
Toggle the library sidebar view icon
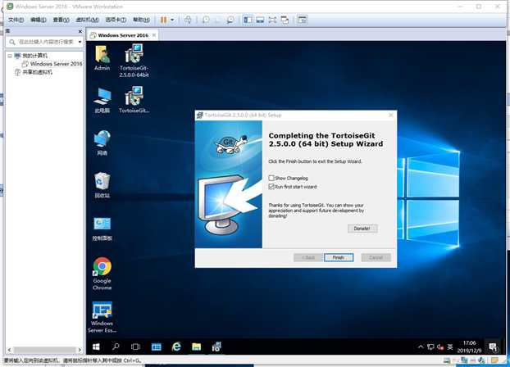coord(248,20)
